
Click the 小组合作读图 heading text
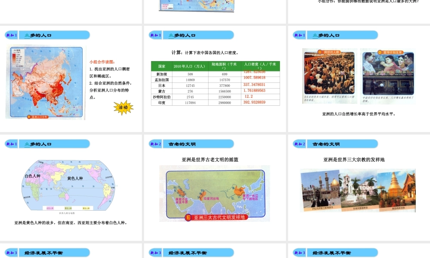coord(102,62)
